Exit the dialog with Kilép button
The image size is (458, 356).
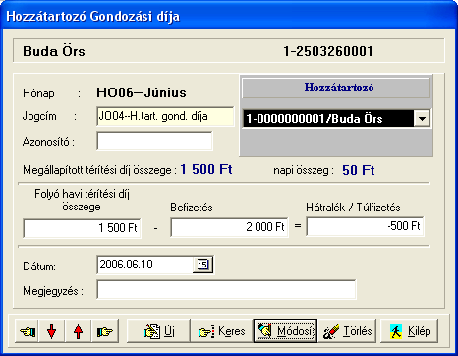coord(409,331)
